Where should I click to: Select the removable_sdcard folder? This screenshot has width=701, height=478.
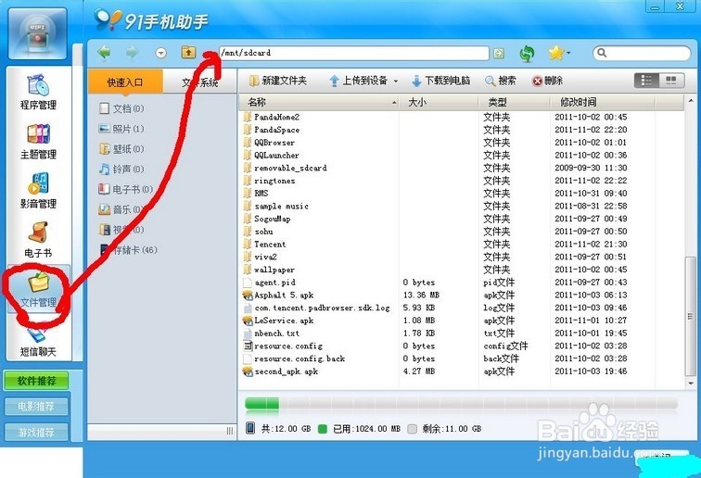(x=286, y=168)
